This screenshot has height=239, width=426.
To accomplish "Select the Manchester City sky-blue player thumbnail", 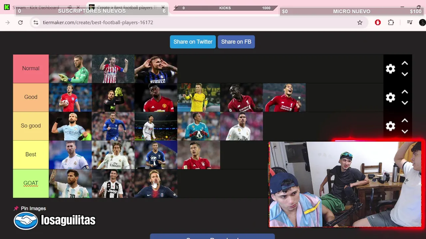I will (x=70, y=126).
